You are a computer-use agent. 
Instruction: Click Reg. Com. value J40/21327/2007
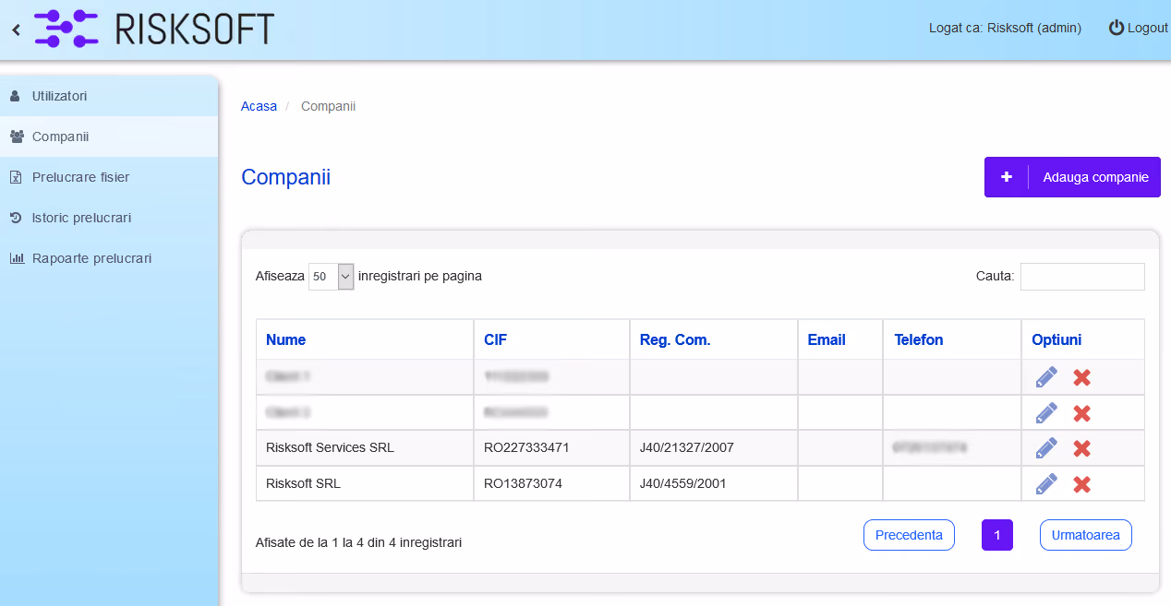click(x=687, y=448)
